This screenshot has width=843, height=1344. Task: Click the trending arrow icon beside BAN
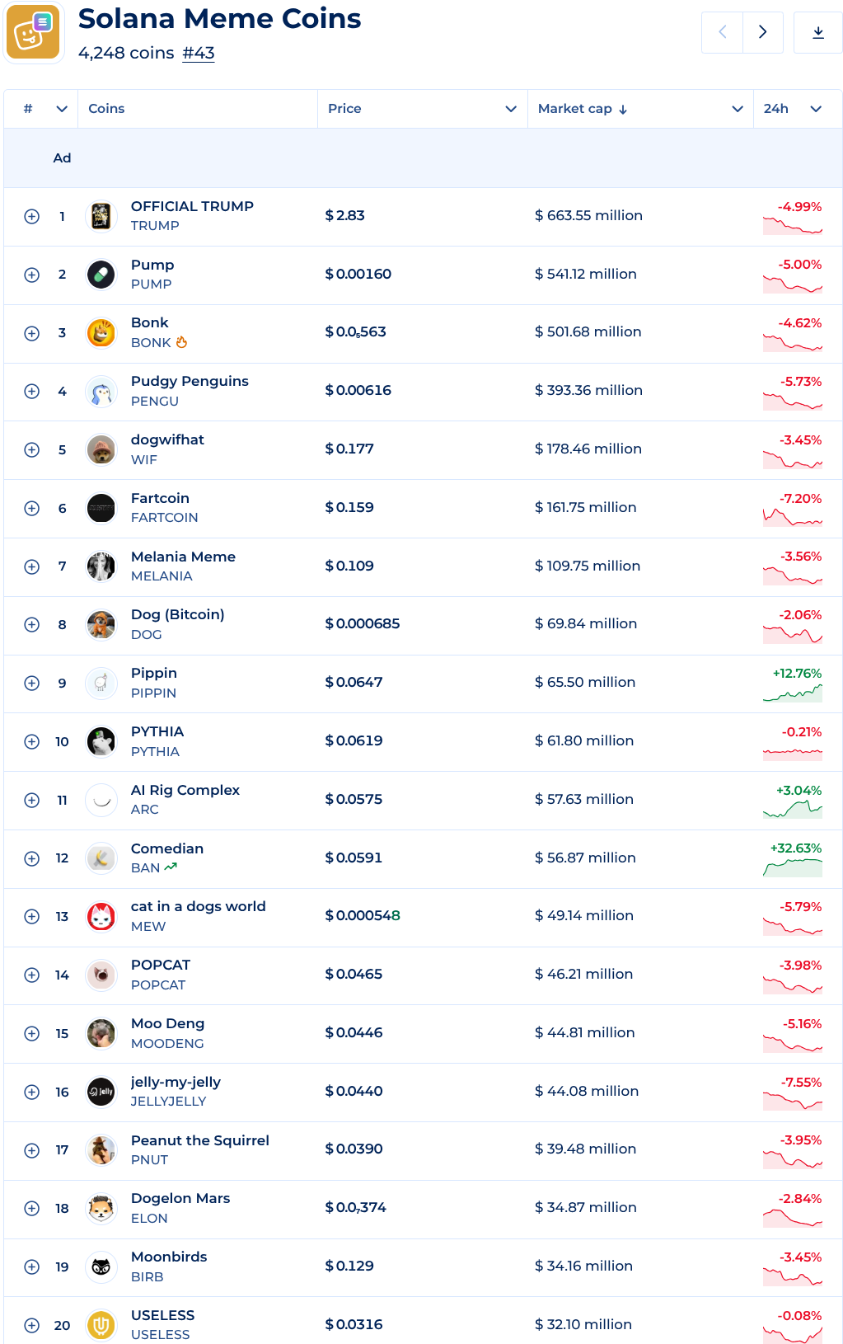(171, 867)
